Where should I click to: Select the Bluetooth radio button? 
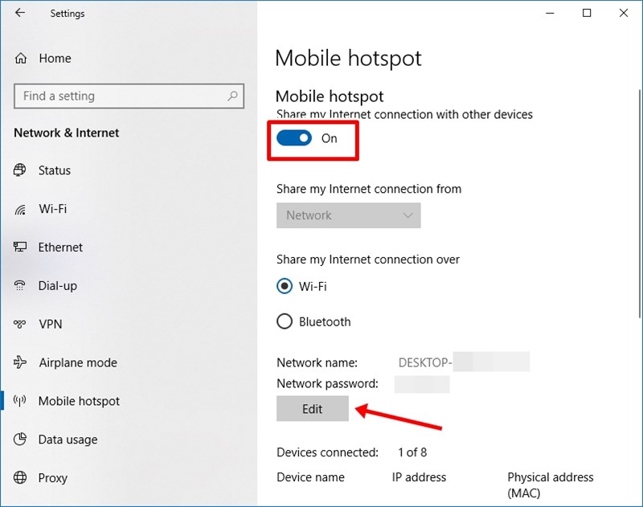pos(285,321)
